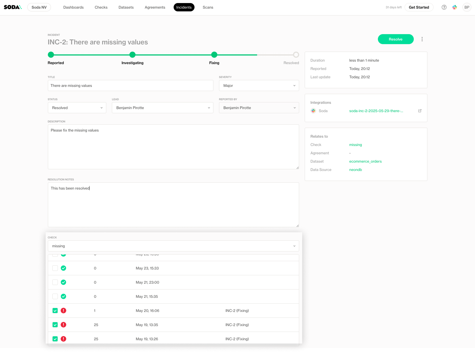Click the Slack icon in top bar
This screenshot has width=475, height=353.
click(x=455, y=7)
